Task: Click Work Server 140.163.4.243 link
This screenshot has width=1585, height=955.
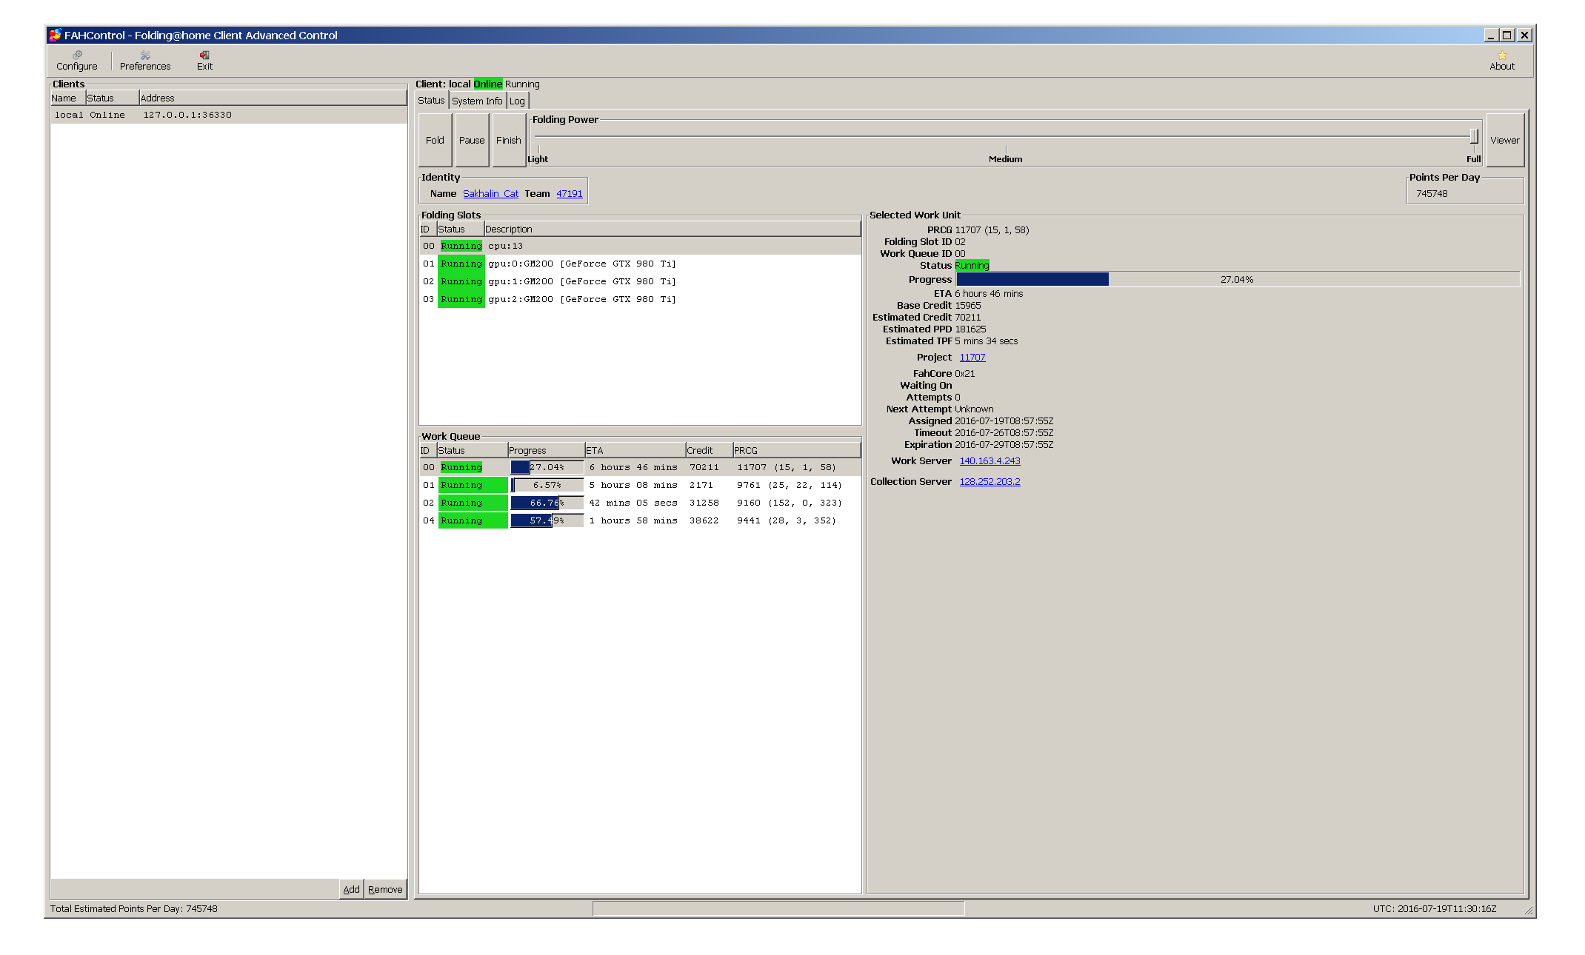Action: (x=990, y=460)
